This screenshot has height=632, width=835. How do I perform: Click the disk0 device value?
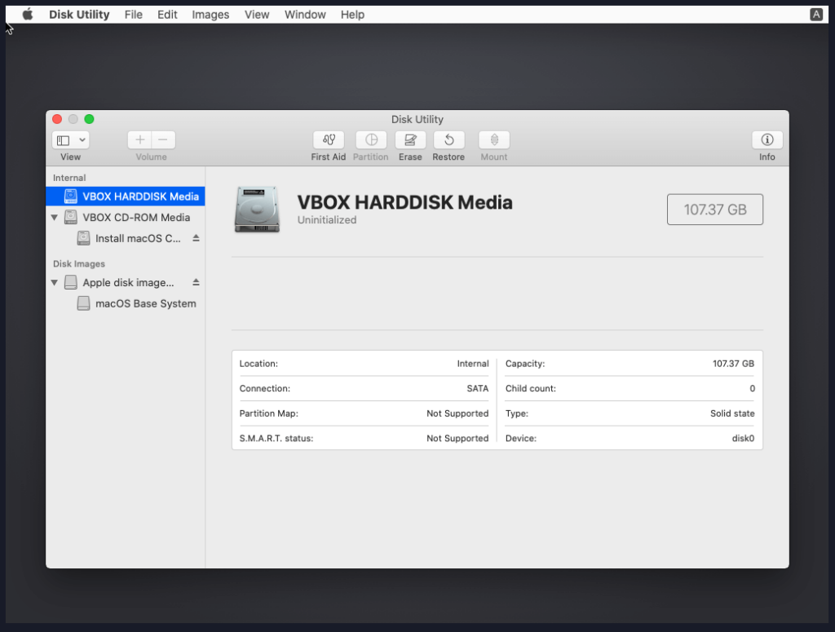pos(743,438)
